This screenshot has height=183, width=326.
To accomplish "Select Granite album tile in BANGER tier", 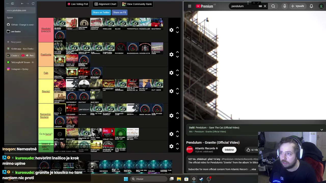I will (60, 36).
